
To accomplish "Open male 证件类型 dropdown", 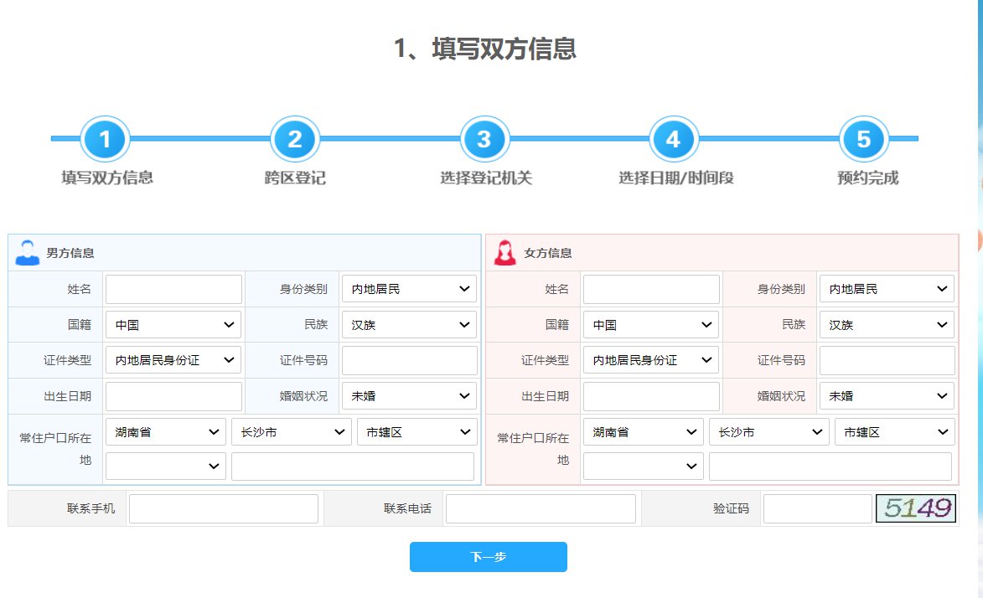I will click(173, 360).
